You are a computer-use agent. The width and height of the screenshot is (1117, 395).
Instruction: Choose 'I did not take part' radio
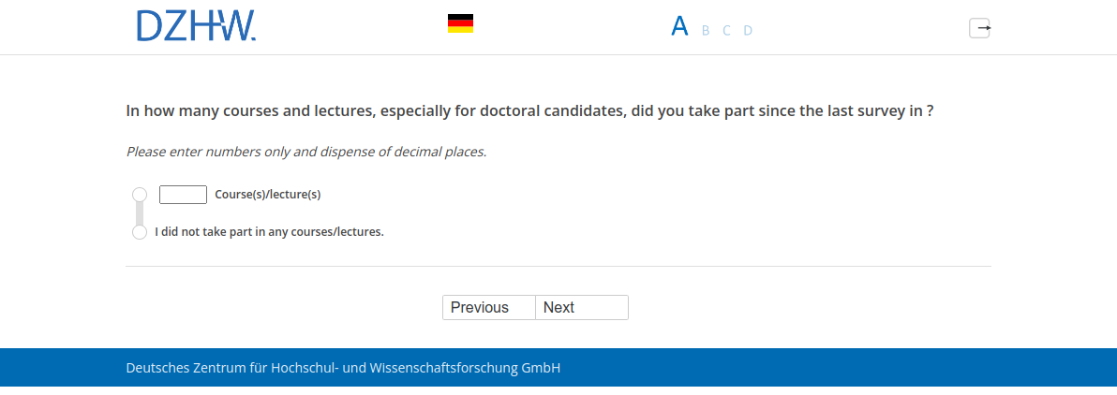tap(140, 232)
